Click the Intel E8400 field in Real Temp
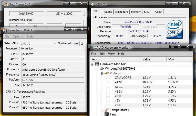This screenshot has height=116, width=196. tap(26, 14)
